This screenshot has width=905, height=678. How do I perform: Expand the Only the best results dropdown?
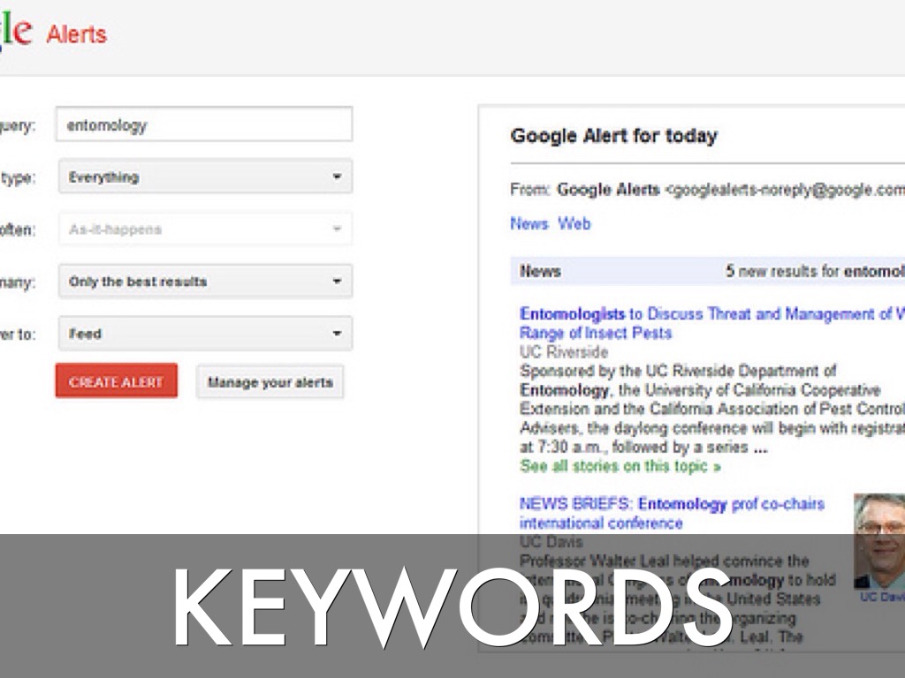pyautogui.click(x=204, y=282)
